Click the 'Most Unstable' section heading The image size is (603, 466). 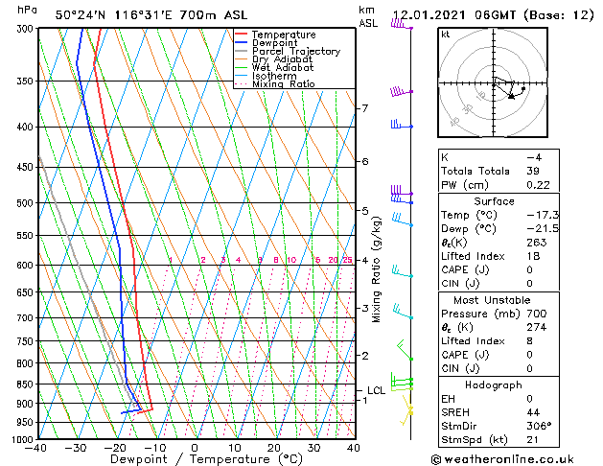pos(492,300)
